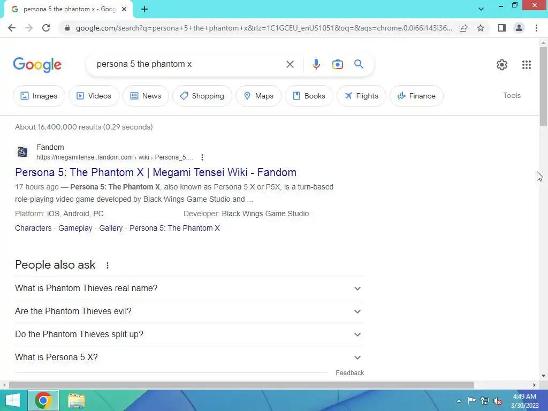The image size is (548, 411).
Task: Click the fandom.com URL text under Fandom
Action: click(115, 157)
